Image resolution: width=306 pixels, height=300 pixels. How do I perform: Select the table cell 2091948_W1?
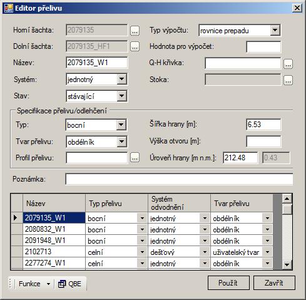coord(54,241)
